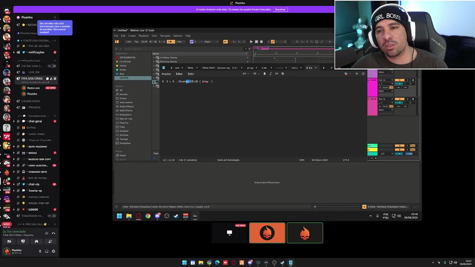This screenshot has height=267, width=475.
Task: Click the 100% zoom status in Notepad
Action: [302, 160]
